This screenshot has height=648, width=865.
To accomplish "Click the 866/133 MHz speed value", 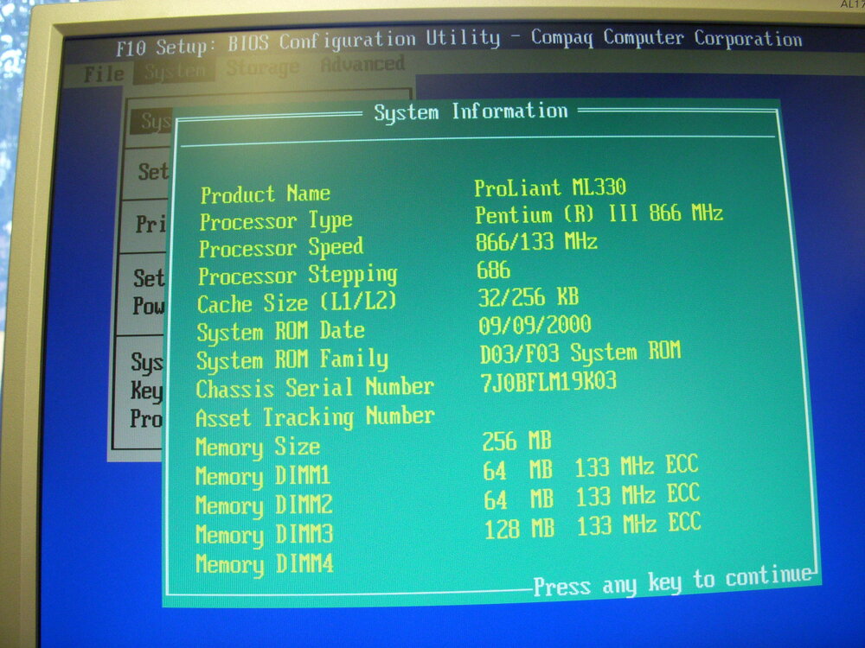I will (x=536, y=241).
